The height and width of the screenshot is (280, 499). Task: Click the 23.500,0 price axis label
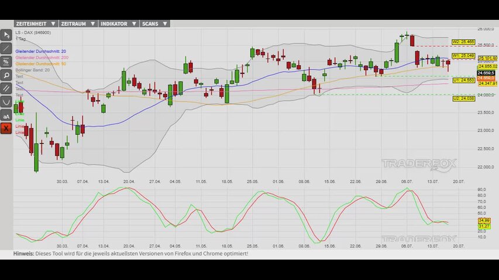click(486, 113)
